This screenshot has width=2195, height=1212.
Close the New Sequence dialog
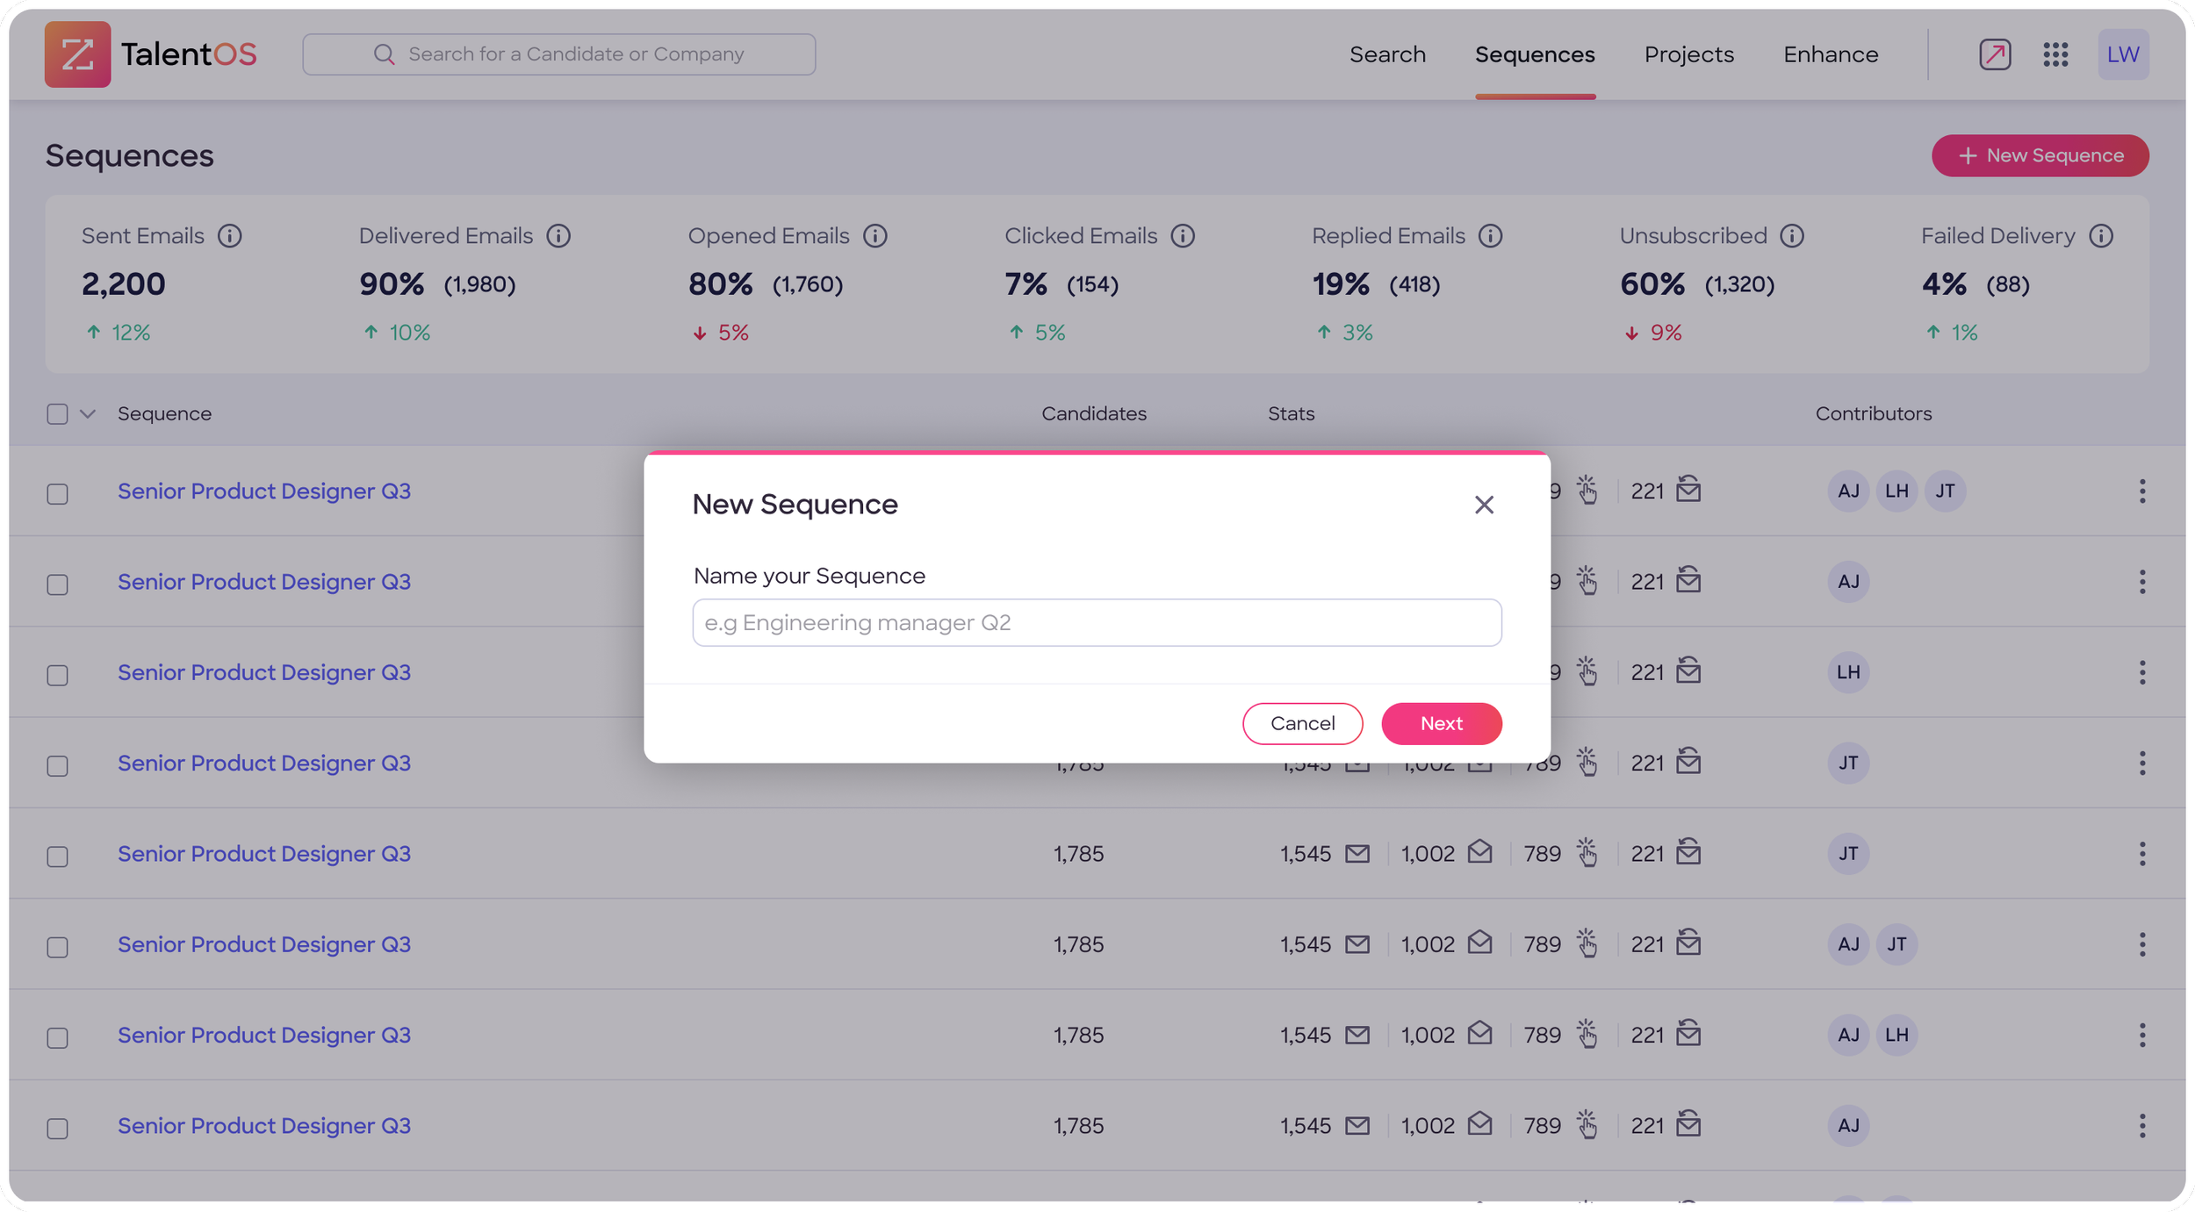click(x=1484, y=505)
